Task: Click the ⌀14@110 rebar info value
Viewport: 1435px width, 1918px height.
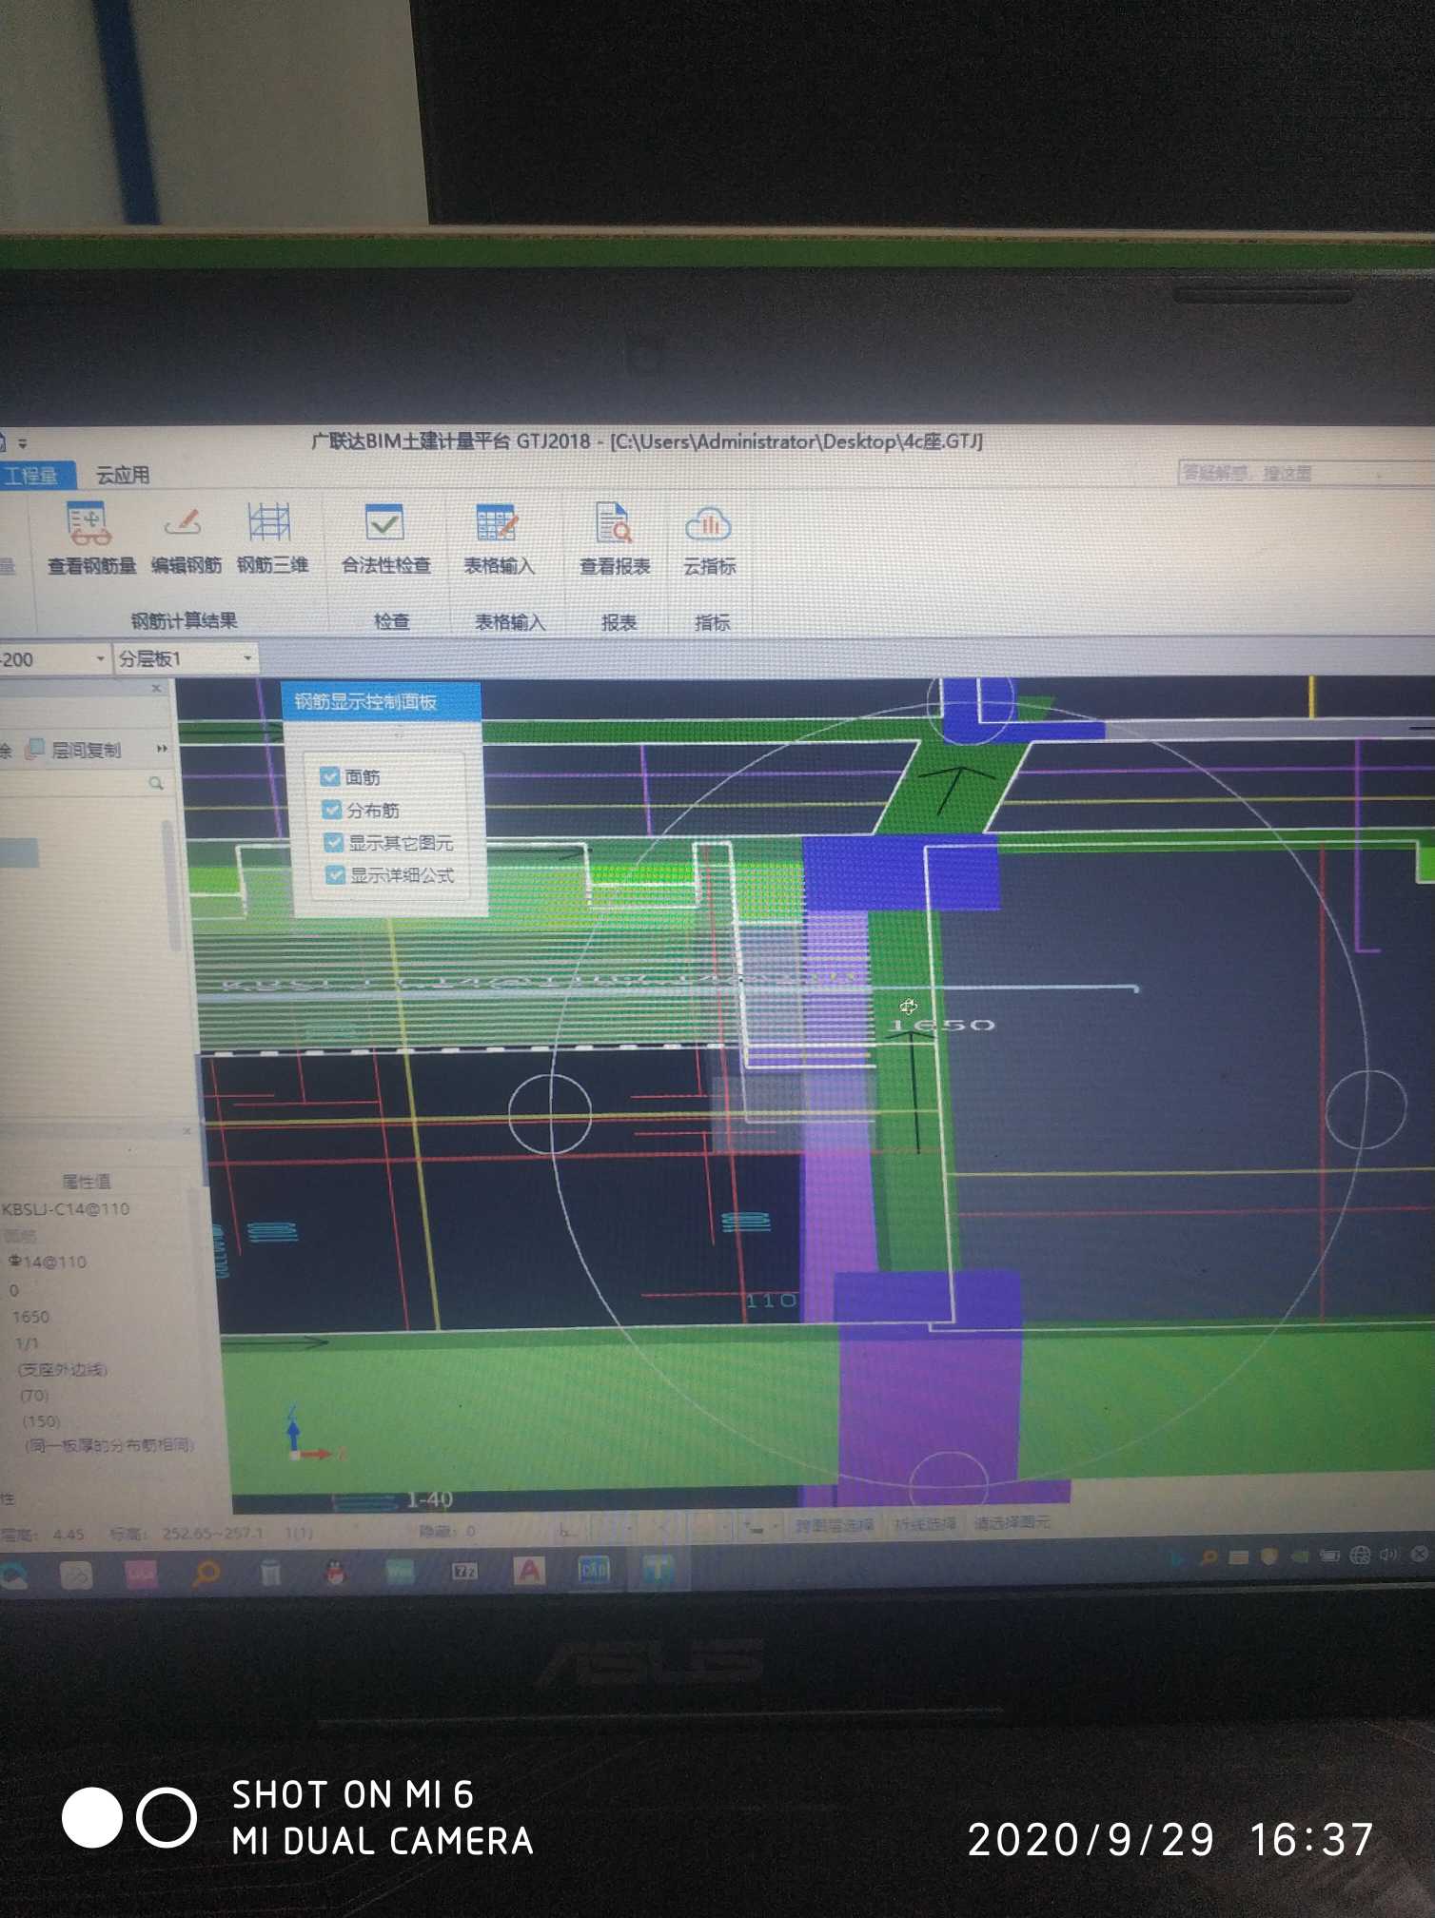Action: [x=48, y=1262]
